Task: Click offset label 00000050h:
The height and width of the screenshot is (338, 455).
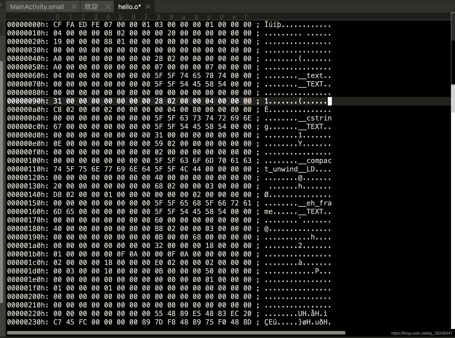Action: pos(28,67)
